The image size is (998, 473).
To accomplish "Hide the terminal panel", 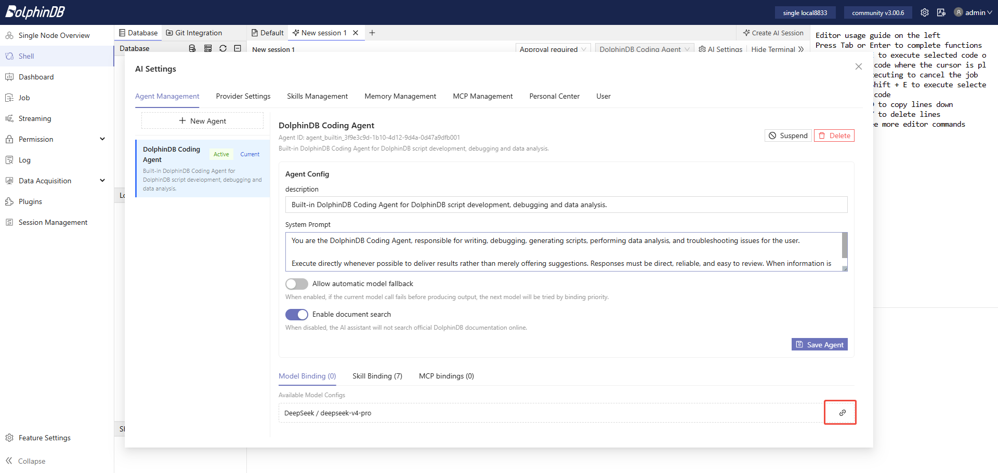I will coord(777,49).
